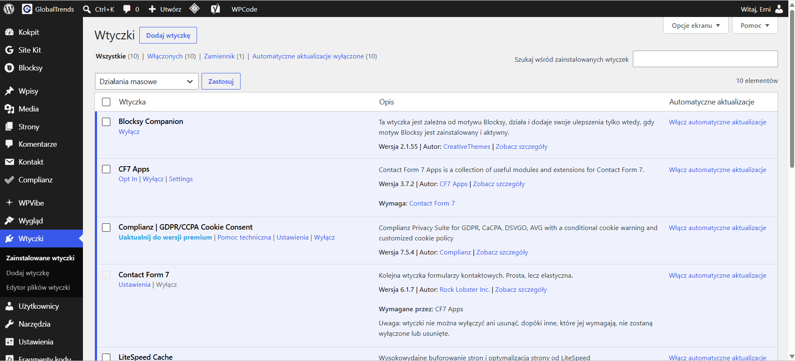Check the Blocksy Companion checkbox
The height and width of the screenshot is (361, 795).
(x=106, y=121)
